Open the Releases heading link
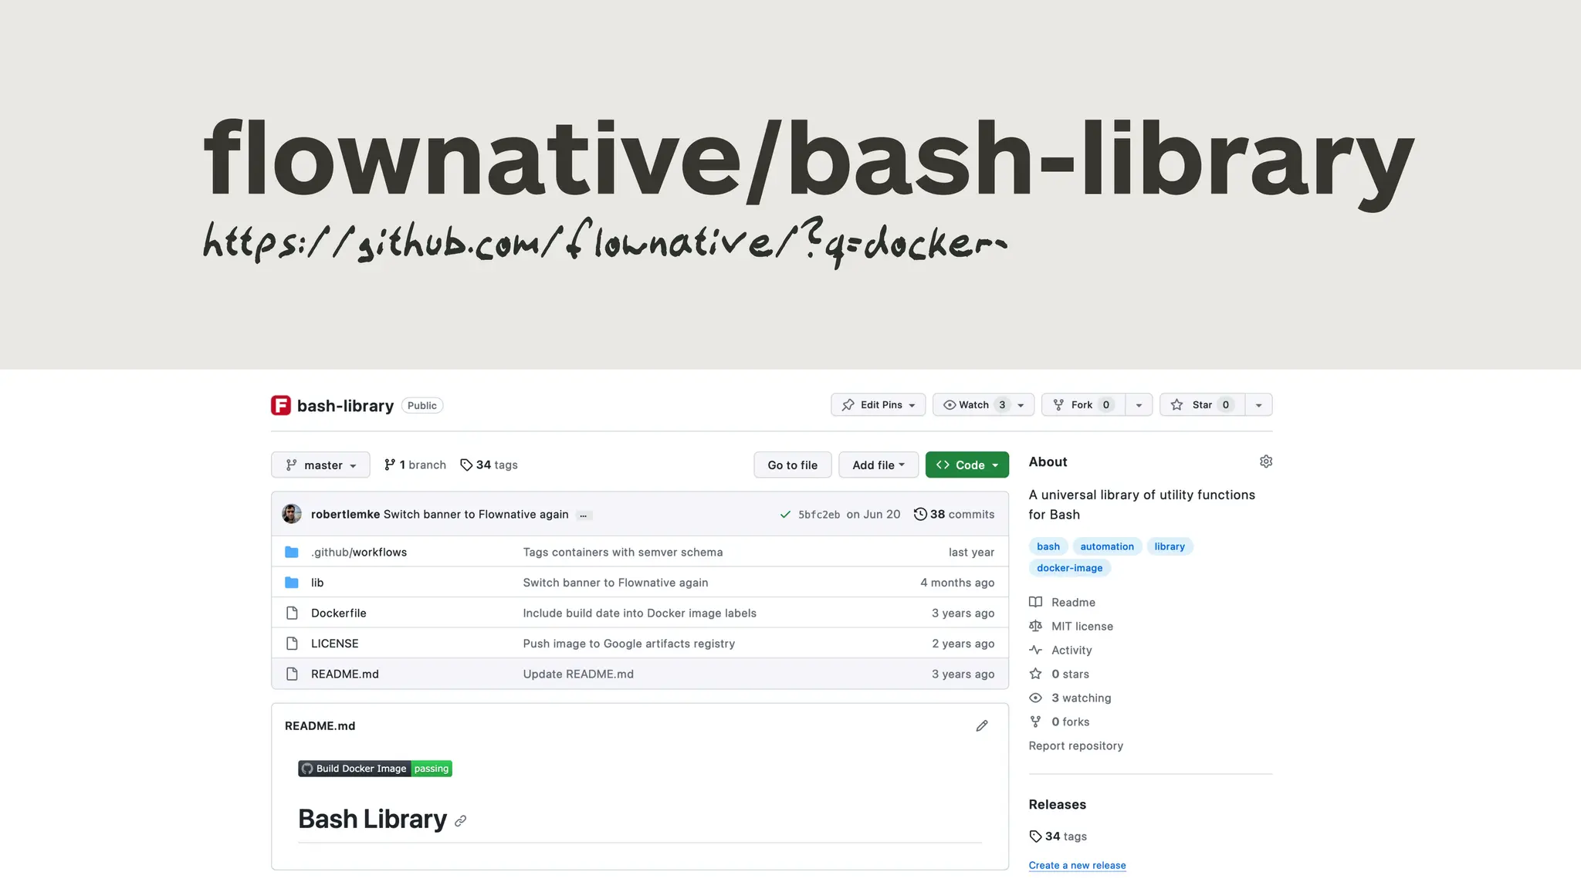The width and height of the screenshot is (1581, 889). tap(1058, 804)
